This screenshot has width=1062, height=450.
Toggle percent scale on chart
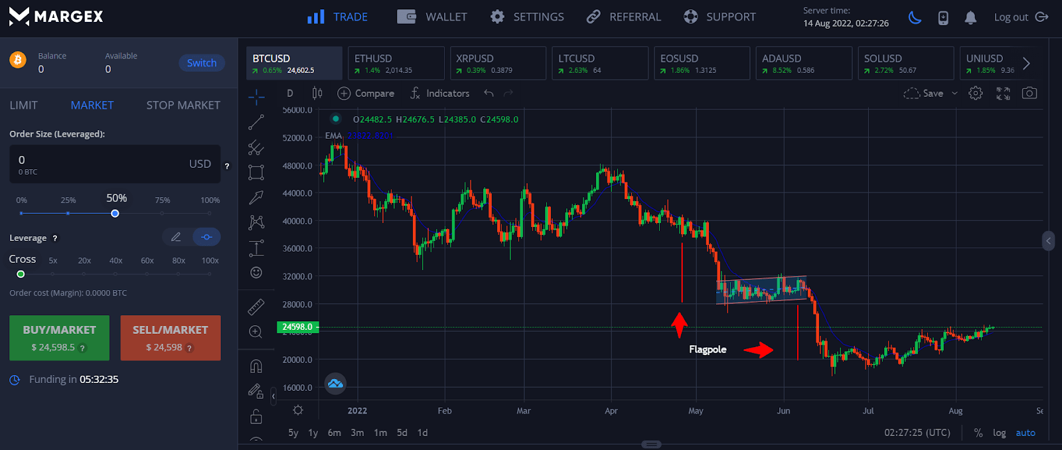pos(978,433)
